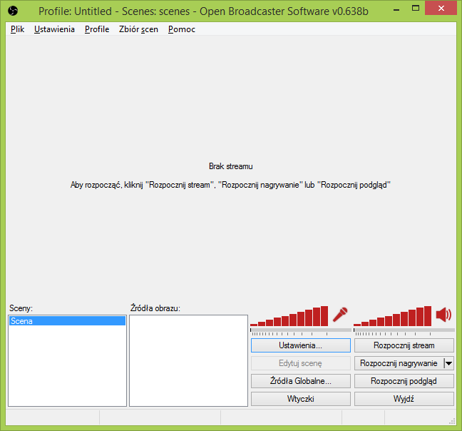Minimize the OBS window
This screenshot has width=462, height=431.
[396, 9]
